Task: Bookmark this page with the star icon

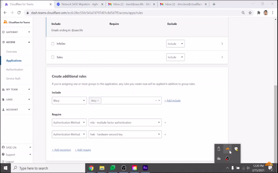Action: click(x=250, y=13)
